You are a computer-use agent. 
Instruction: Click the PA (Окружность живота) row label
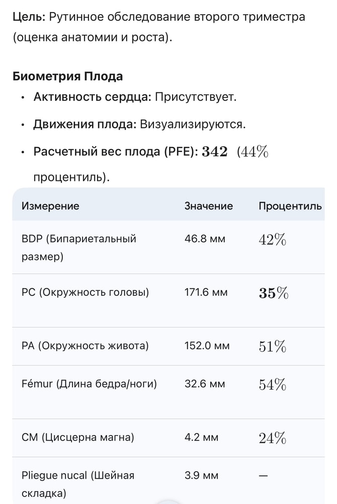(85, 346)
